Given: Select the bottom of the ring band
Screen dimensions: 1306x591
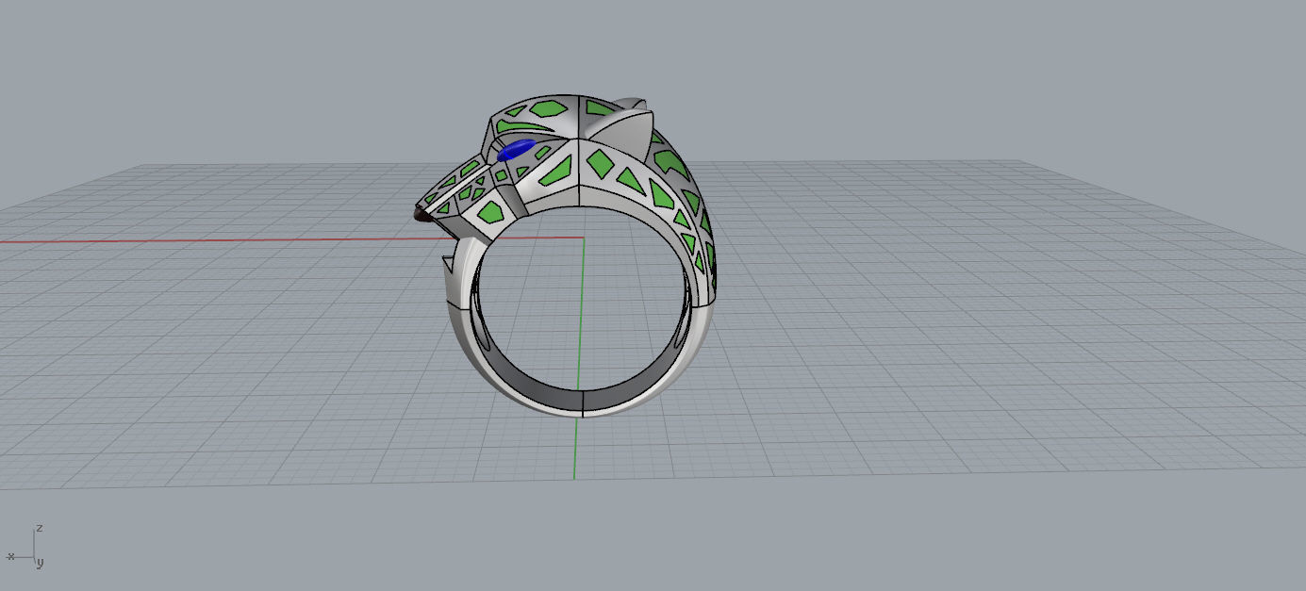Looking at the screenshot, I should tap(582, 402).
